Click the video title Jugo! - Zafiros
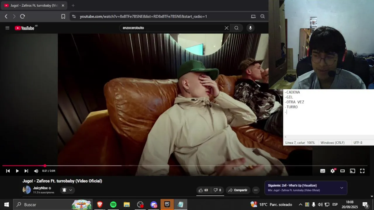The image size is (374, 210). point(62,181)
